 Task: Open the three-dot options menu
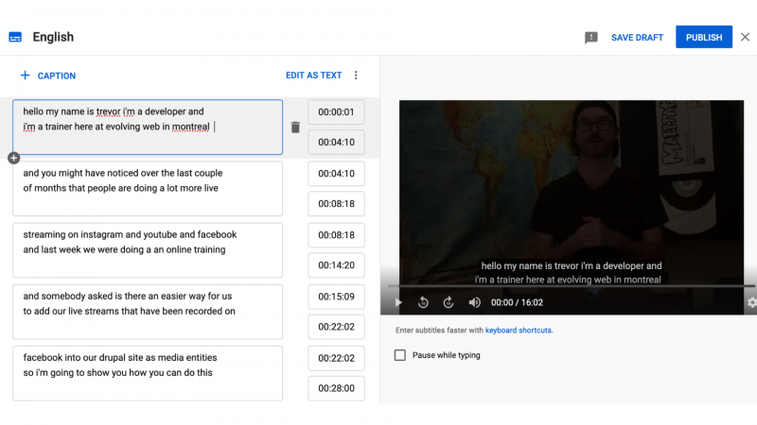tap(356, 76)
